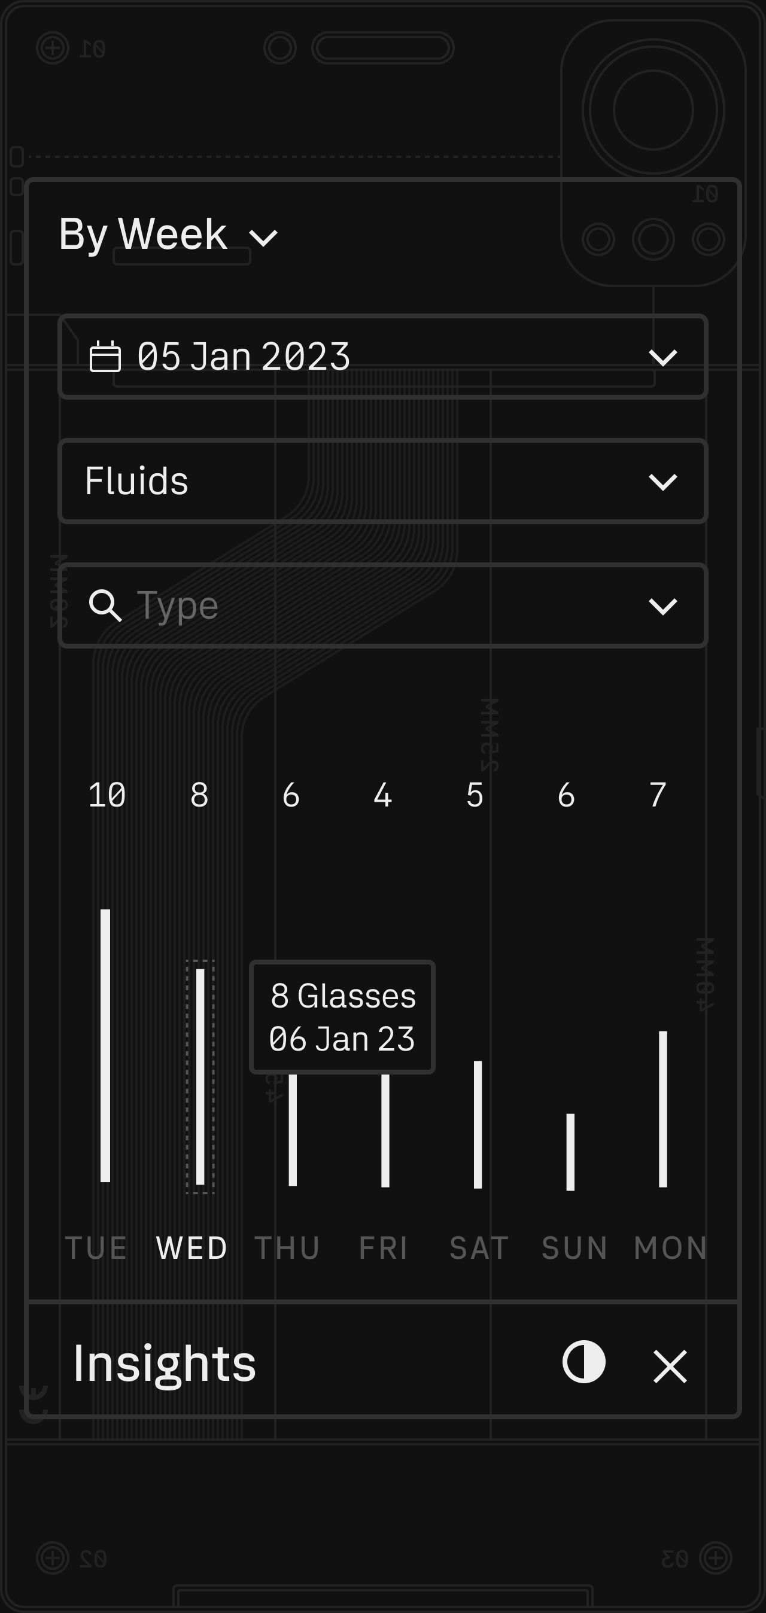Click the calendar icon in date field
Screen dimensions: 766x1613
(x=105, y=357)
